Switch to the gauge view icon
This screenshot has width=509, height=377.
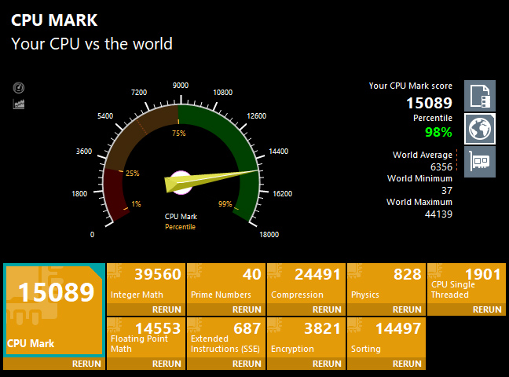19,88
